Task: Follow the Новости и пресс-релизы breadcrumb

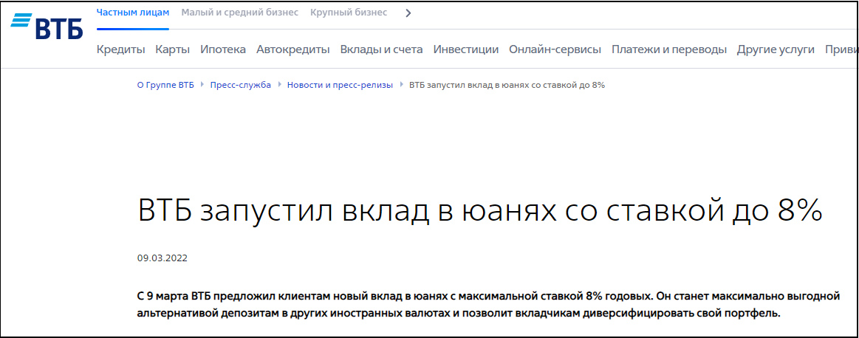Action: tap(340, 86)
